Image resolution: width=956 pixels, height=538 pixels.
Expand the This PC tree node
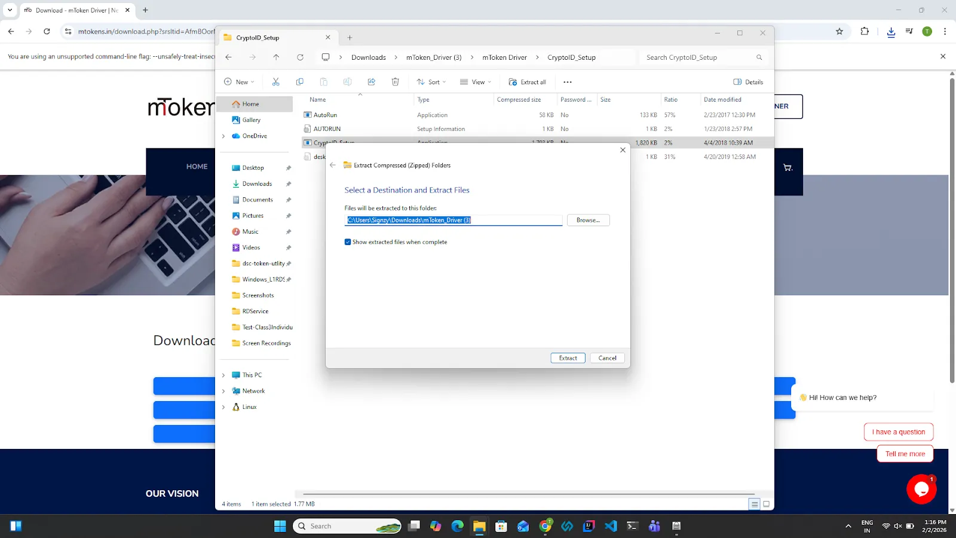click(x=223, y=375)
